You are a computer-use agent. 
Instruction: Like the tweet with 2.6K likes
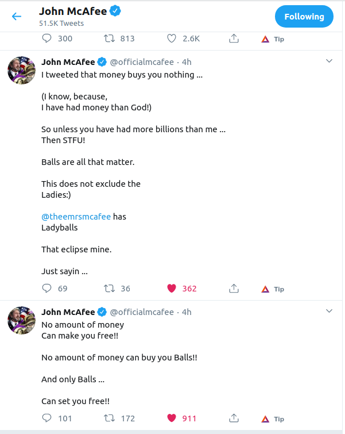[171, 39]
